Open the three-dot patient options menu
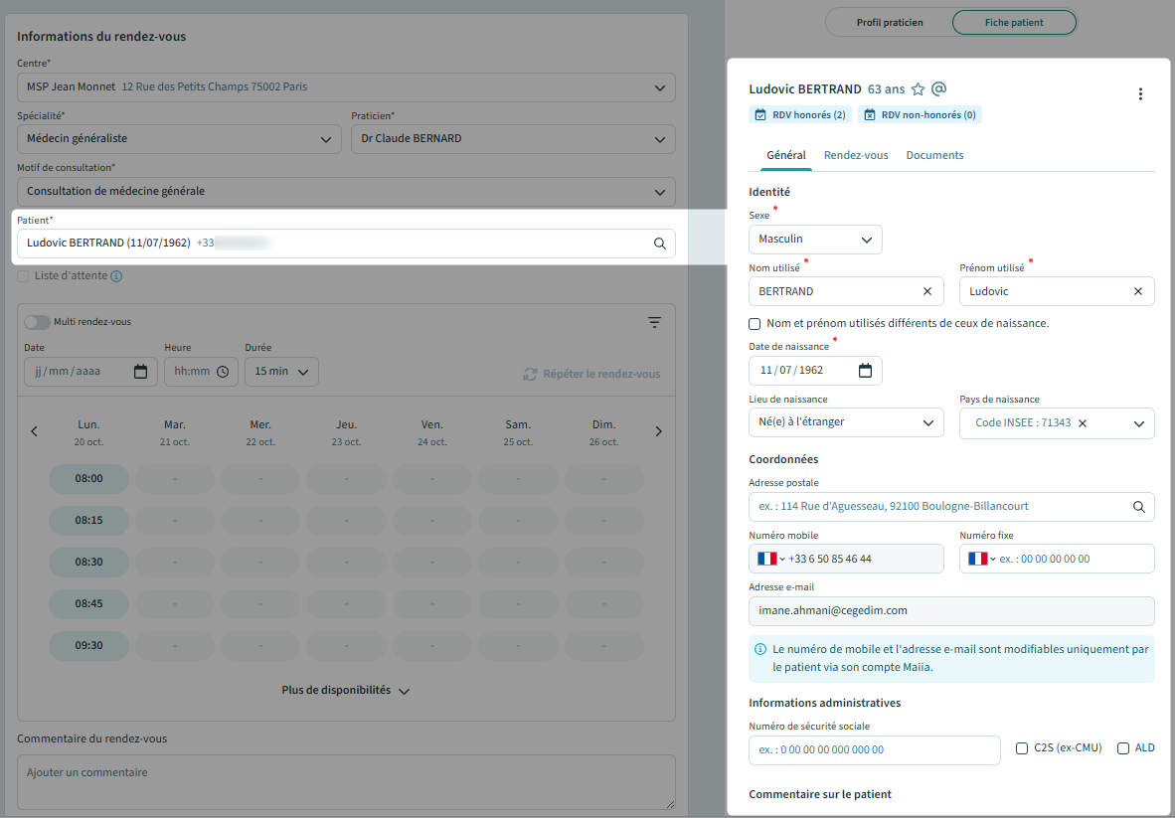This screenshot has width=1175, height=818. click(x=1140, y=94)
